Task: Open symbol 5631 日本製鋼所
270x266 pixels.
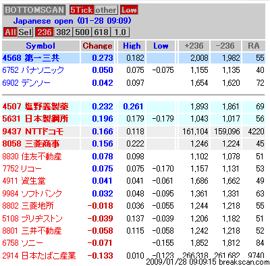Action: (x=35, y=119)
